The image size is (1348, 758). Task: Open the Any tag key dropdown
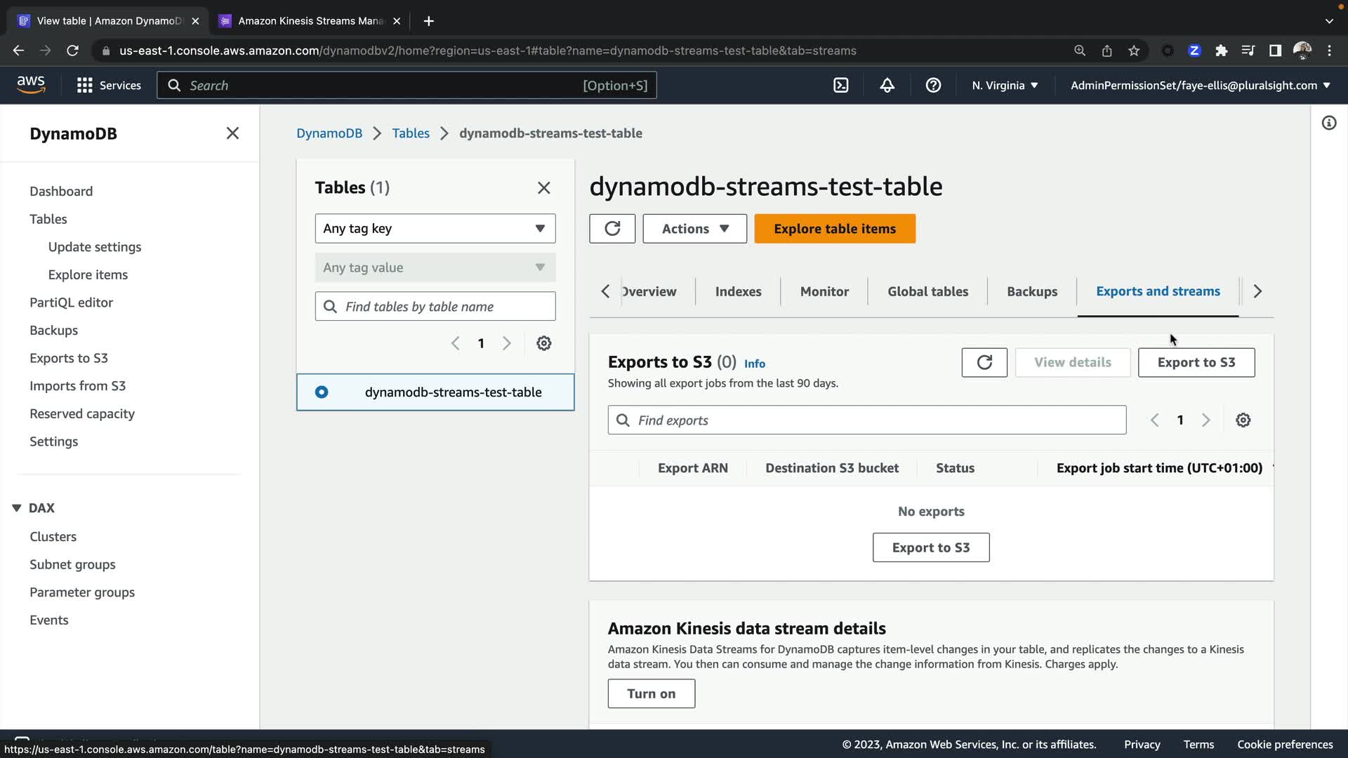(435, 229)
